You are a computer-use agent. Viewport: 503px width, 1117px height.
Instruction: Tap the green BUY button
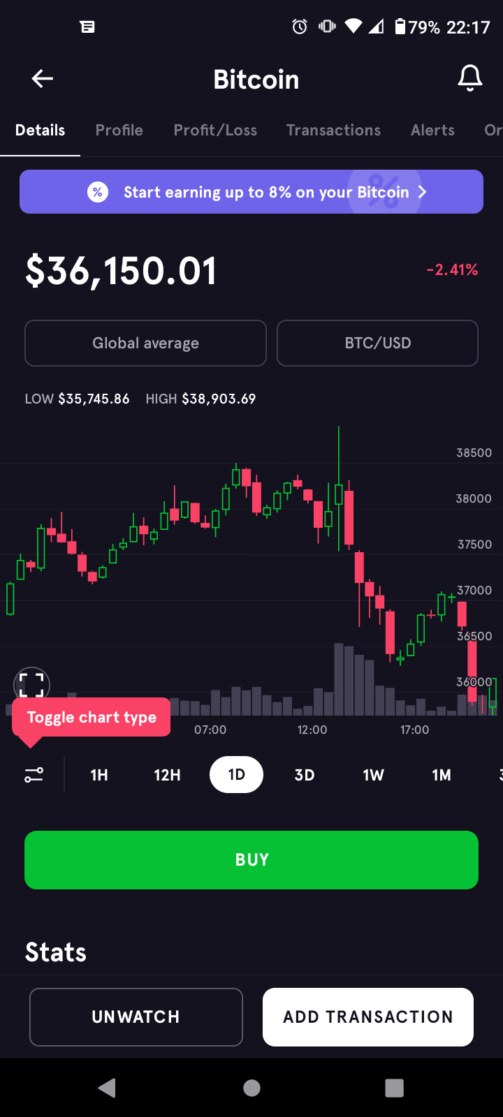click(x=251, y=859)
